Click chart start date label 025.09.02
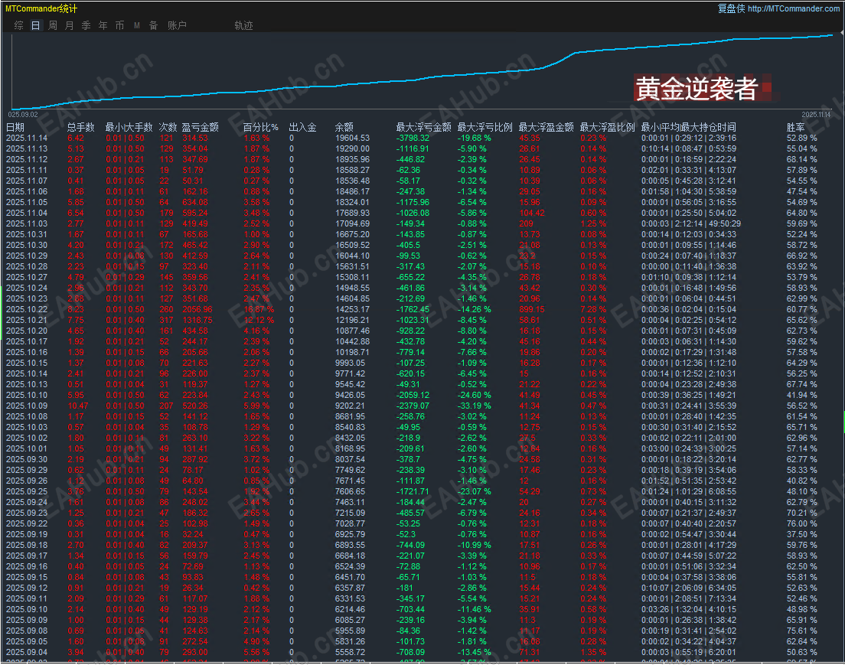845x665 pixels. [23, 115]
